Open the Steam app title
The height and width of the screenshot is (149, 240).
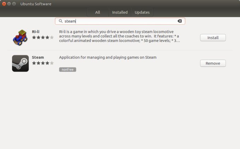point(38,58)
